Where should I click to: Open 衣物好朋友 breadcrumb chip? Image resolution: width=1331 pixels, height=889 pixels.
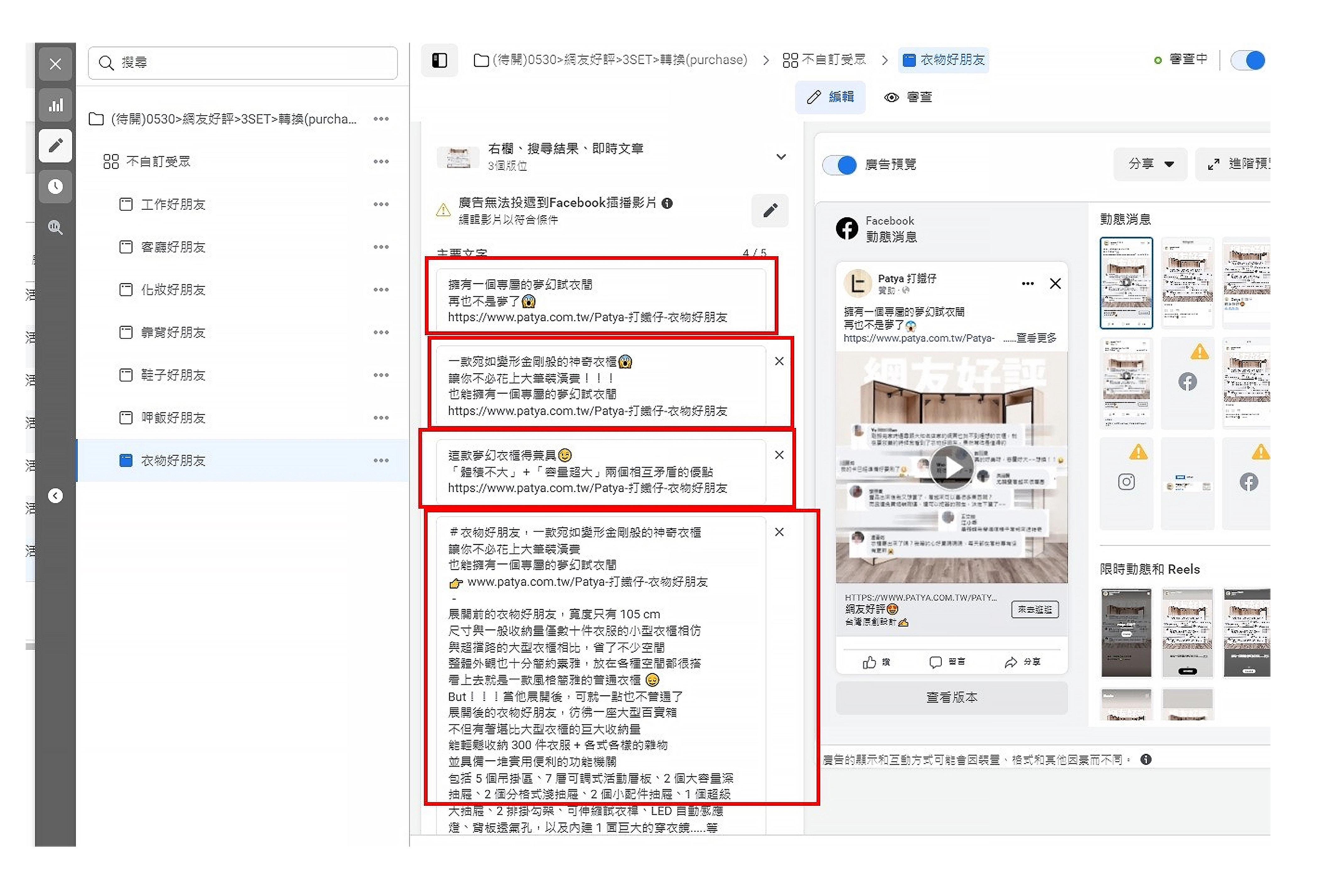pos(943,60)
